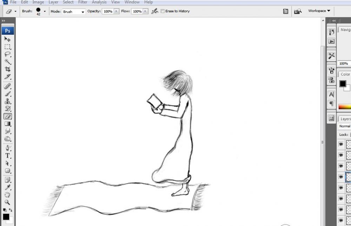
Task: Enable the Erase to History checkbox
Action: point(163,11)
